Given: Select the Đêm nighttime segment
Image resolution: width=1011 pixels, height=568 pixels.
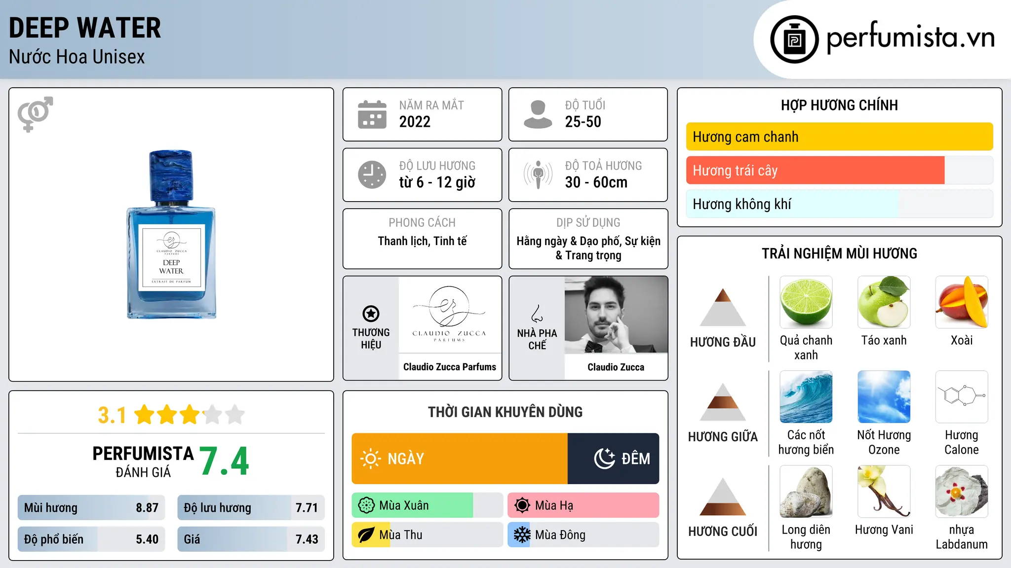Looking at the screenshot, I should tap(614, 459).
